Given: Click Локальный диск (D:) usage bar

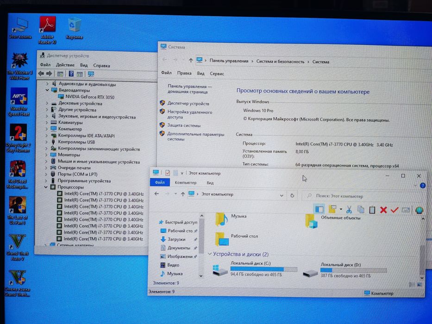Looking at the screenshot, I should (353, 270).
